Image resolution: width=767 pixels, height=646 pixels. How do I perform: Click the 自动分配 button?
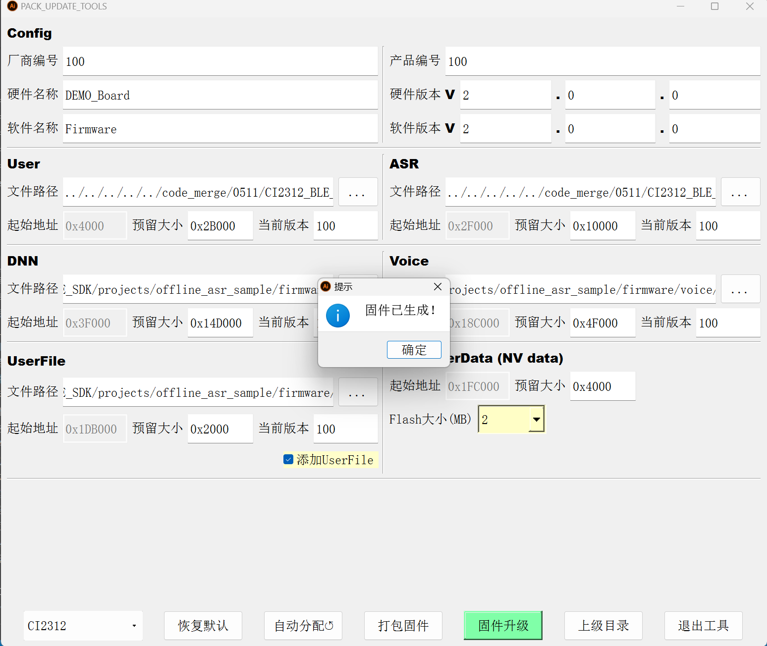[303, 626]
